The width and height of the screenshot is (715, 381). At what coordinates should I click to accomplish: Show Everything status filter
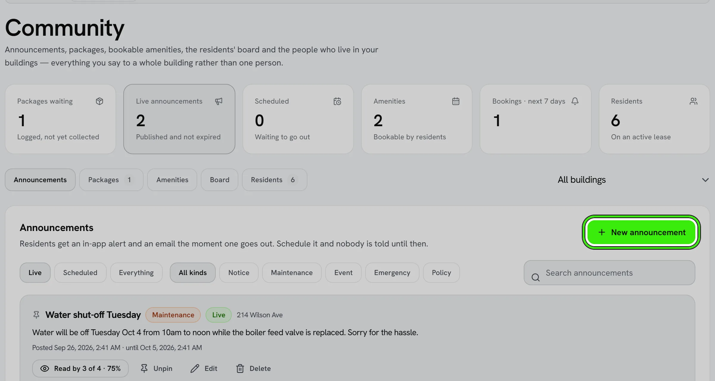[x=136, y=273]
